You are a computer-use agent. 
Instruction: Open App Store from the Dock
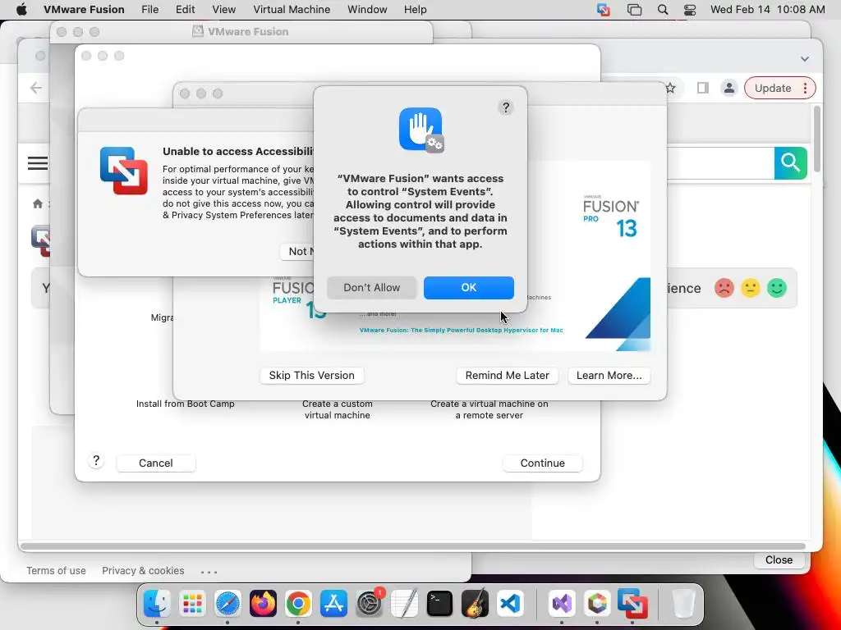pos(333,605)
